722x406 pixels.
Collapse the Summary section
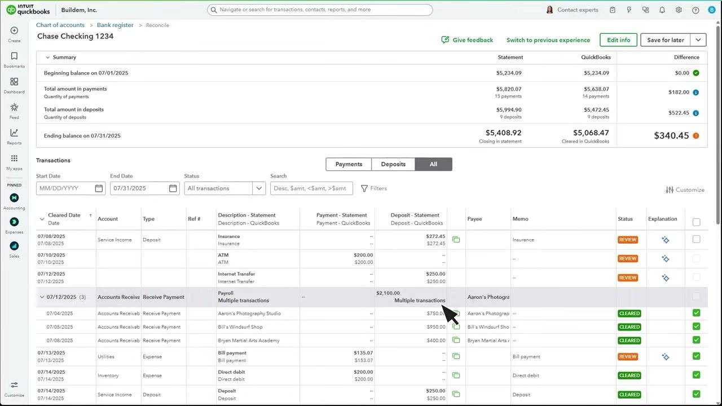pos(47,57)
